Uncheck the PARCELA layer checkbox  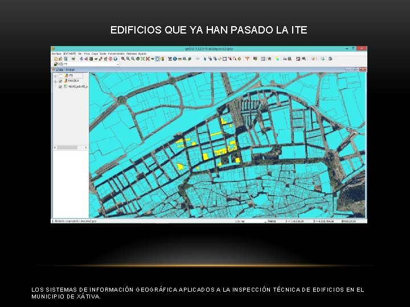[60, 81]
